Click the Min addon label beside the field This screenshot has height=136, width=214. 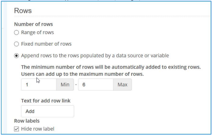(x=65, y=85)
